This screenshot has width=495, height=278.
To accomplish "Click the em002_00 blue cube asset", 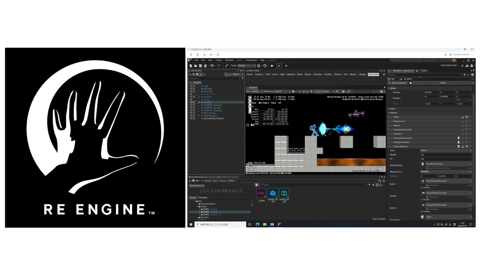I will 273,193.
